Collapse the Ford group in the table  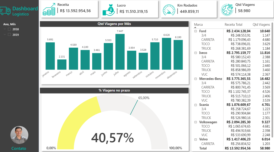point(196,31)
